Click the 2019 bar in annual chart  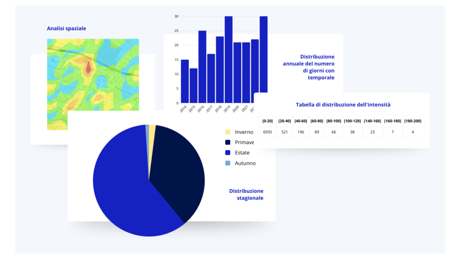coord(229,60)
